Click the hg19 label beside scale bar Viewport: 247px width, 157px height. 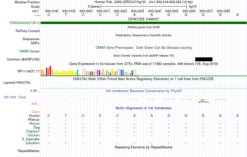(x=193, y=7)
